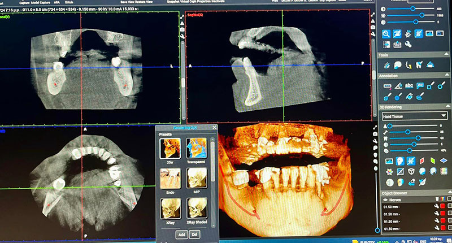The height and width of the screenshot is (243, 452).
Task: Click the Add preset button
Action: pyautogui.click(x=181, y=235)
